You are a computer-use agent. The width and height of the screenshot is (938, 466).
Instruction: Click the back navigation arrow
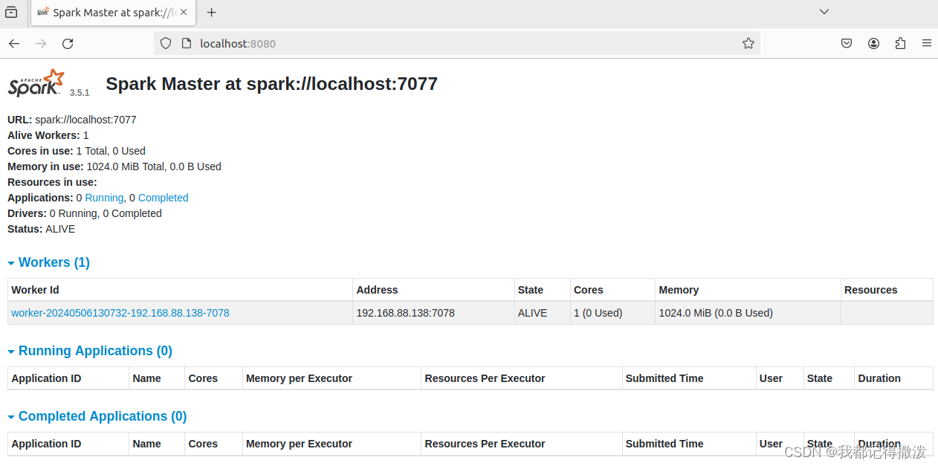tap(13, 43)
